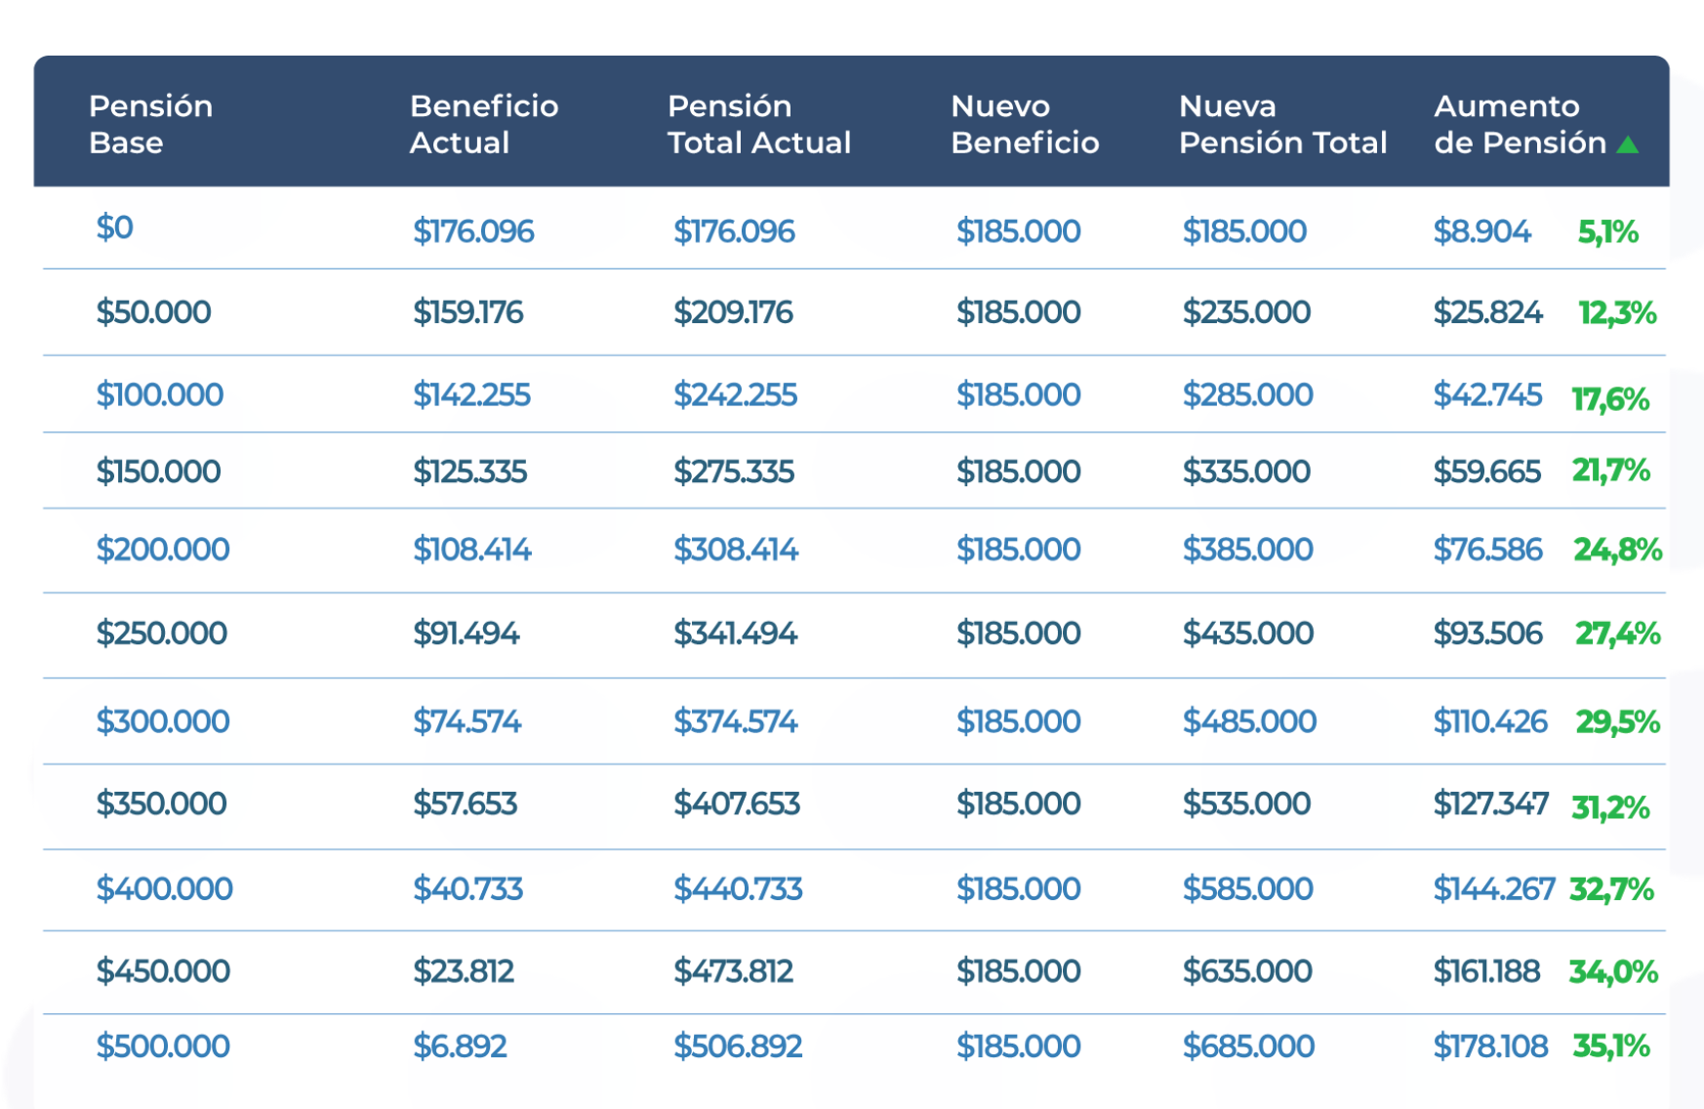Viewport: 1704px width, 1109px height.
Task: Select the $93.506 pension increase amount
Action: click(x=1487, y=634)
